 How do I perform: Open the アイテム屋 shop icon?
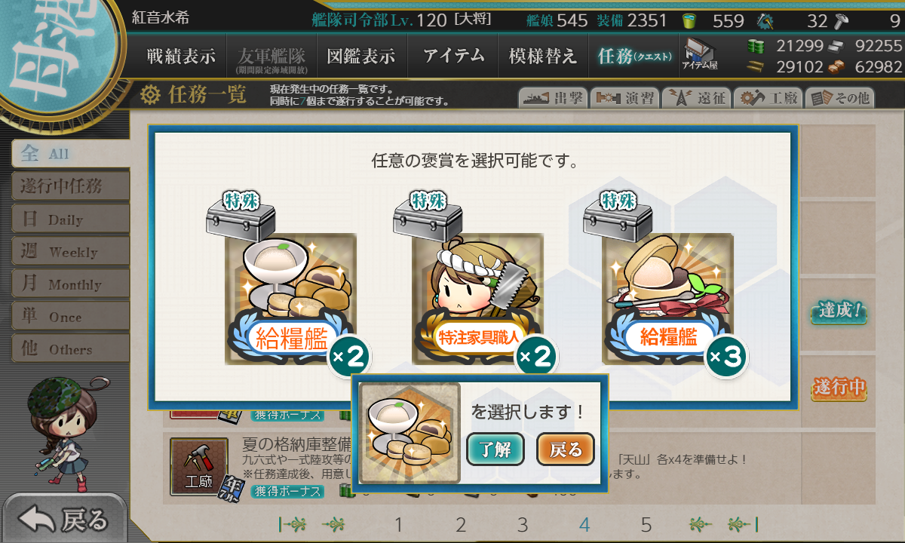pyautogui.click(x=700, y=54)
